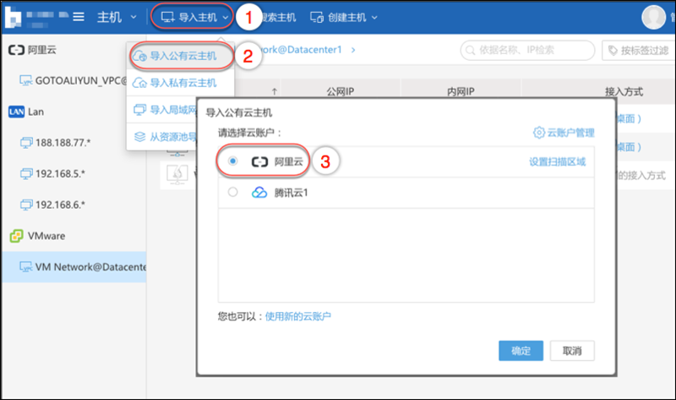Click the gear icon beside 云账户管理
This screenshot has height=400, width=676.
pyautogui.click(x=539, y=133)
